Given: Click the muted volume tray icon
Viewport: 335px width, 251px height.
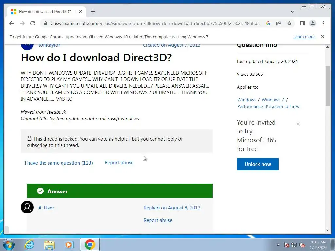Looking at the screenshot, I should (302, 245).
